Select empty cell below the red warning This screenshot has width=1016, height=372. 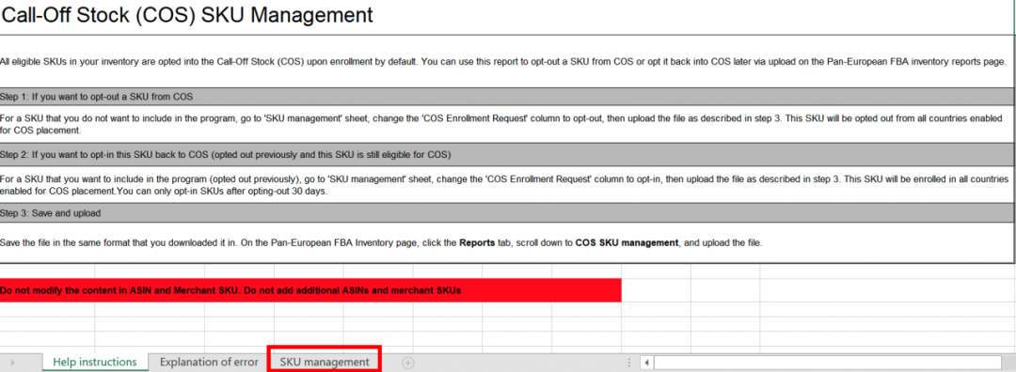(47, 309)
